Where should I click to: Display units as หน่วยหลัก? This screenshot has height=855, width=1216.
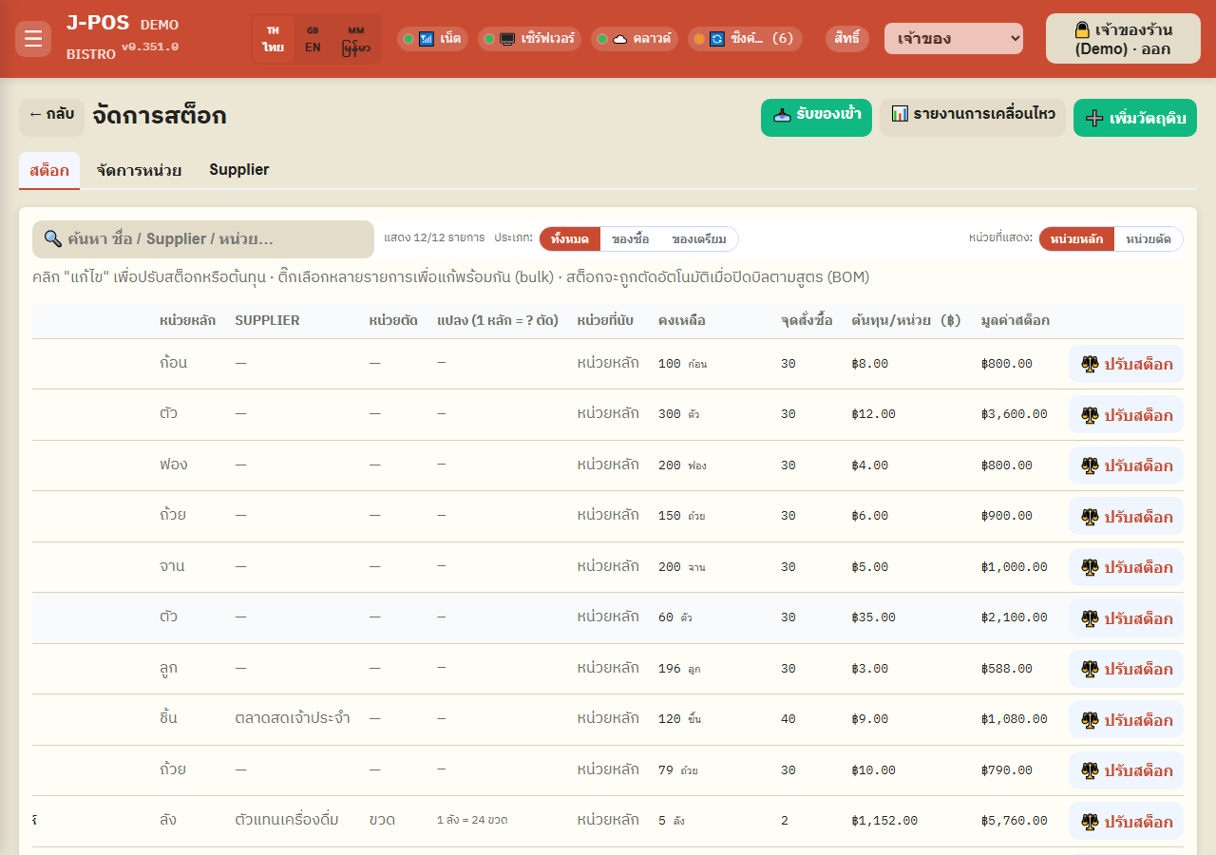[x=1076, y=239]
